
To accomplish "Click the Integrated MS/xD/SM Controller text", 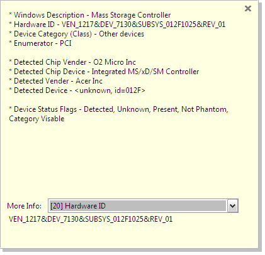I will point(145,72).
